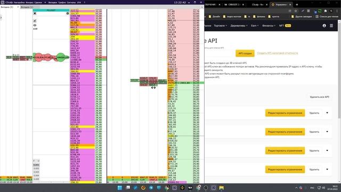
Task: Open фильмы bookmarks folder
Action: 259,17
